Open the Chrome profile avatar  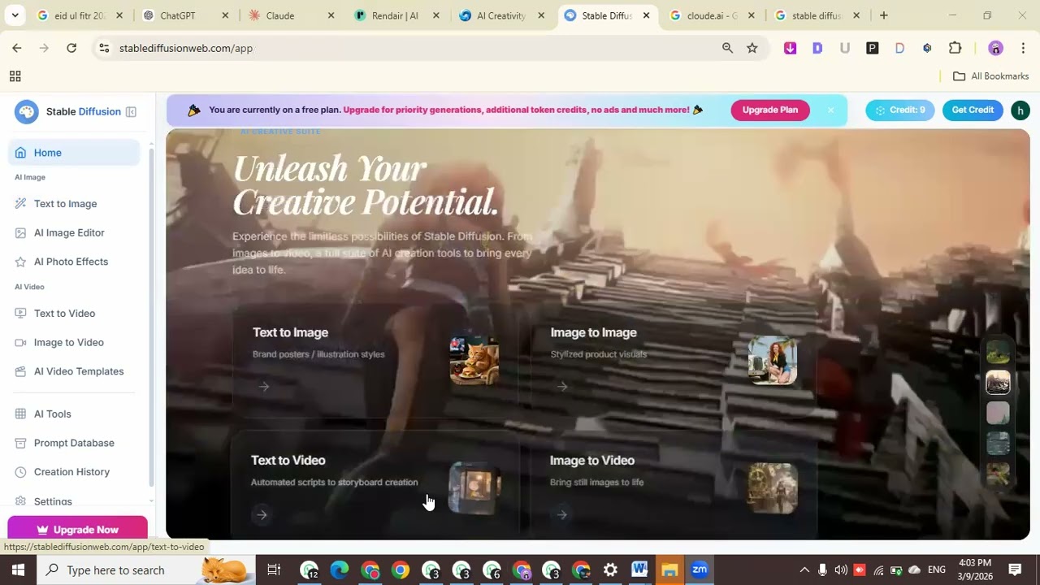pyautogui.click(x=995, y=48)
